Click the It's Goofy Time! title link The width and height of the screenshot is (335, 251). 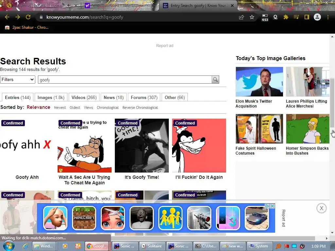(142, 177)
